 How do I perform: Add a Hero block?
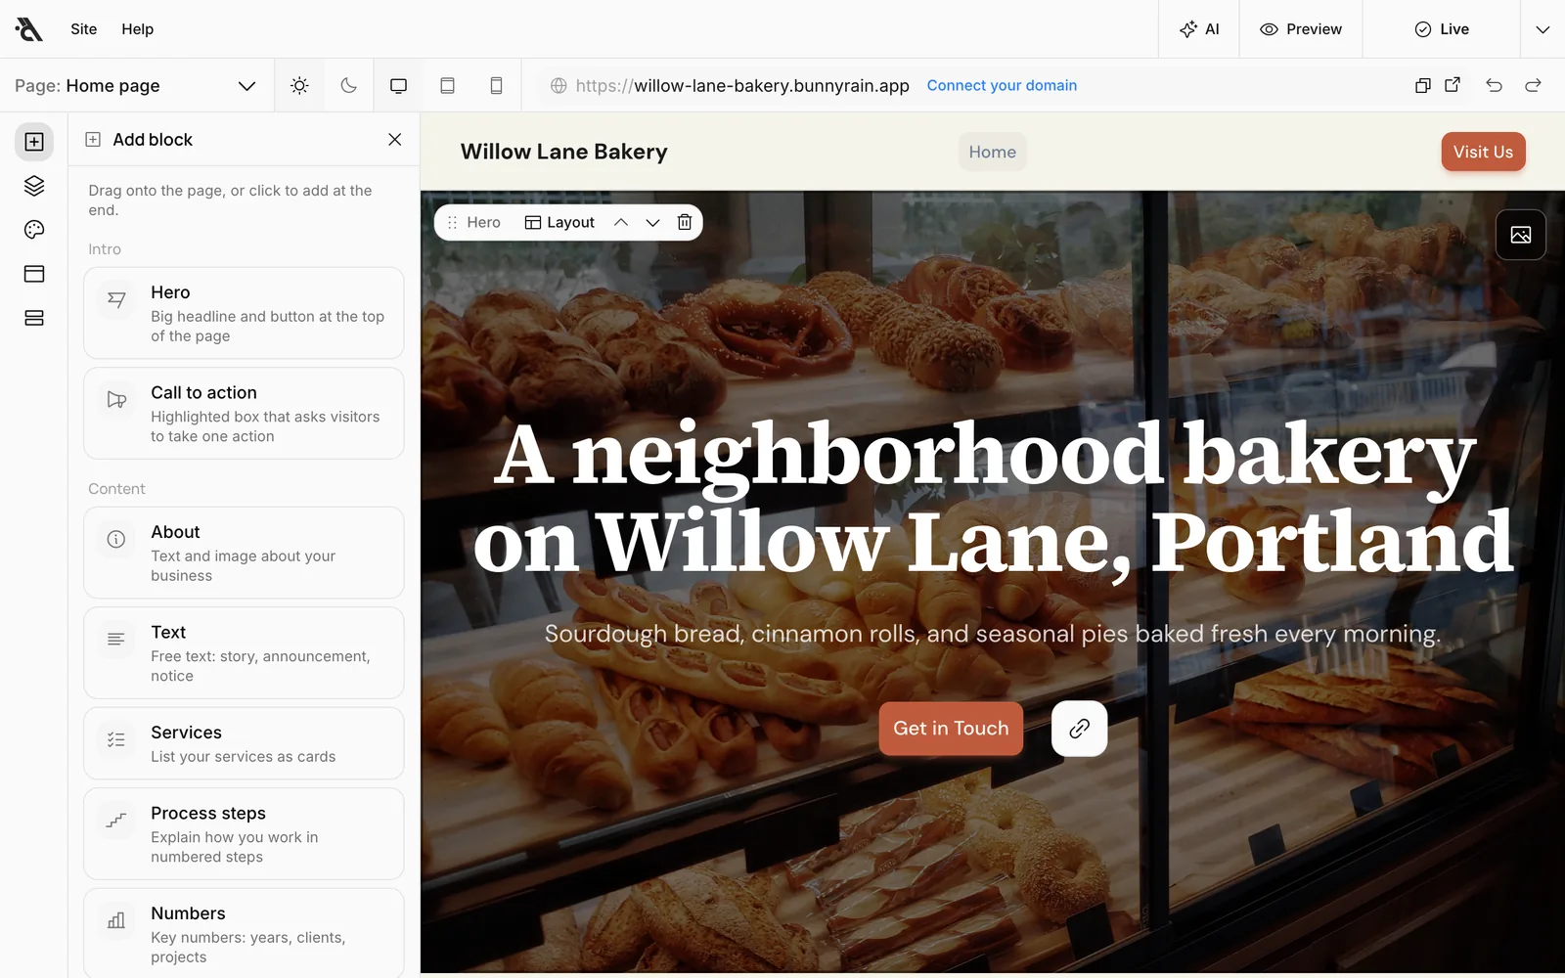tap(244, 313)
